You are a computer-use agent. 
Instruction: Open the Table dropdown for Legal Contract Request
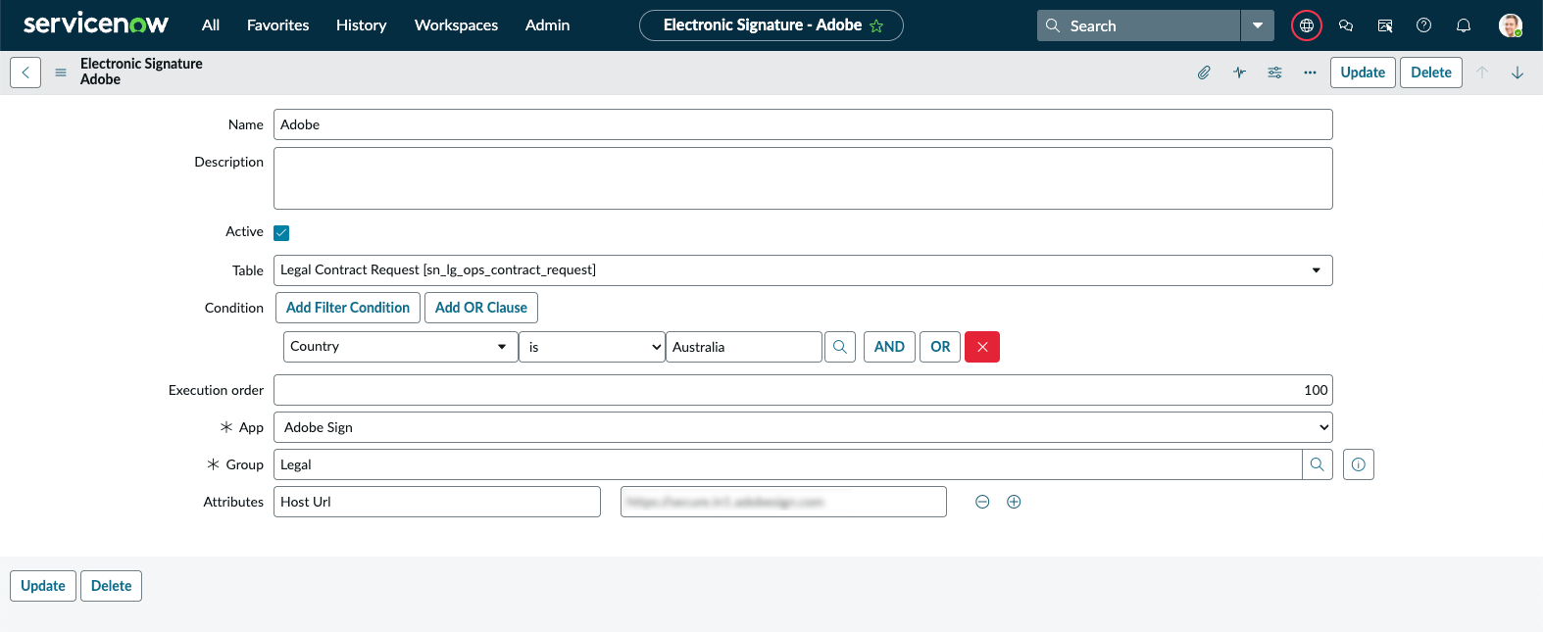click(803, 270)
